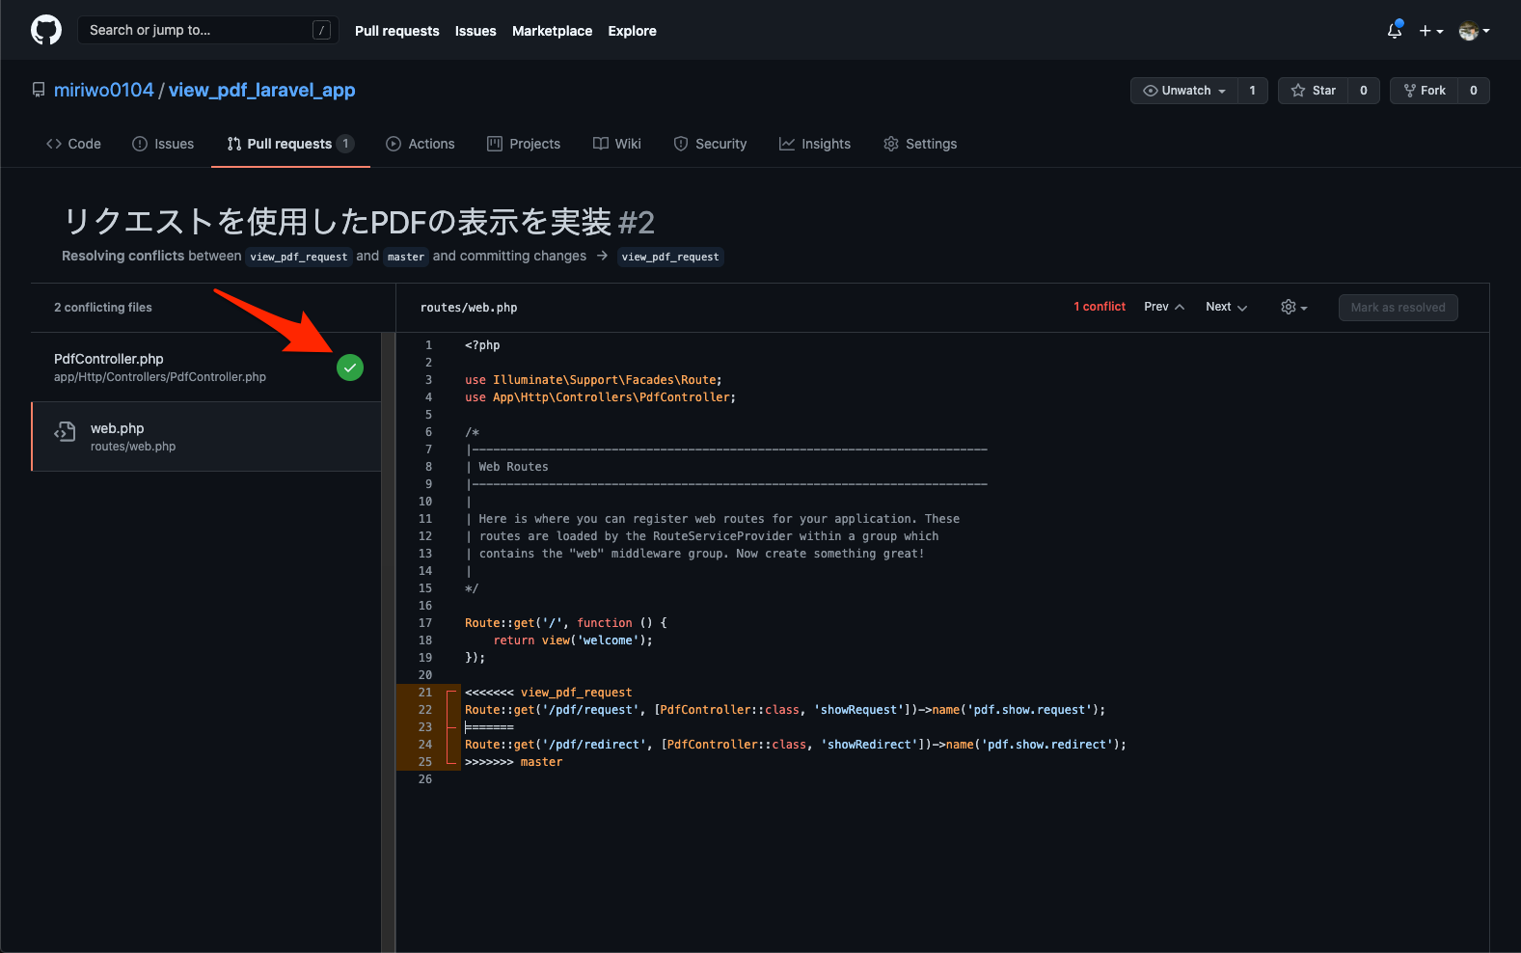Select PdfController.php in conflicting files
This screenshot has width=1521, height=953.
click(x=206, y=368)
